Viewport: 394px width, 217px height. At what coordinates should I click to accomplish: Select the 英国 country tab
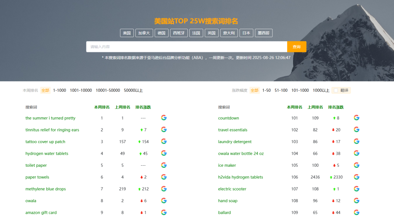point(212,33)
